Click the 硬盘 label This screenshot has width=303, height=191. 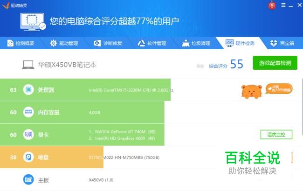pos(43,157)
